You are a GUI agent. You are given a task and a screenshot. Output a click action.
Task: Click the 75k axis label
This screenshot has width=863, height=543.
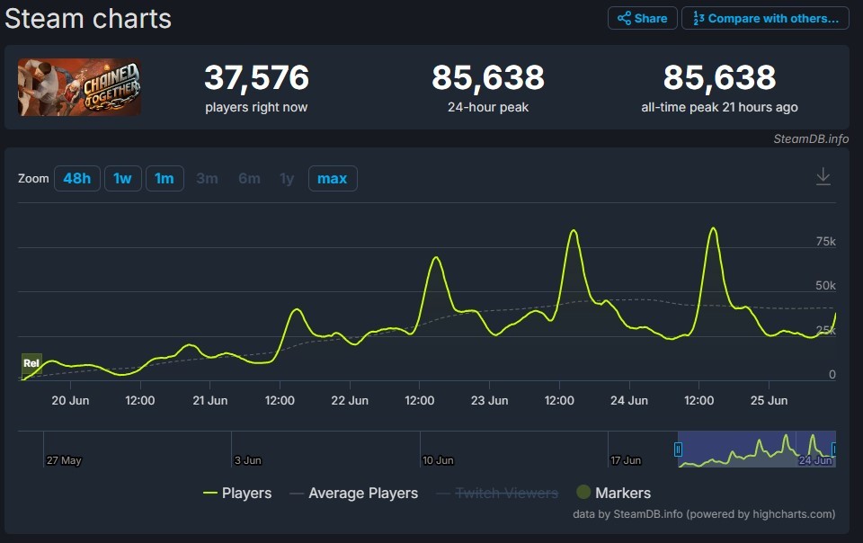coord(825,242)
